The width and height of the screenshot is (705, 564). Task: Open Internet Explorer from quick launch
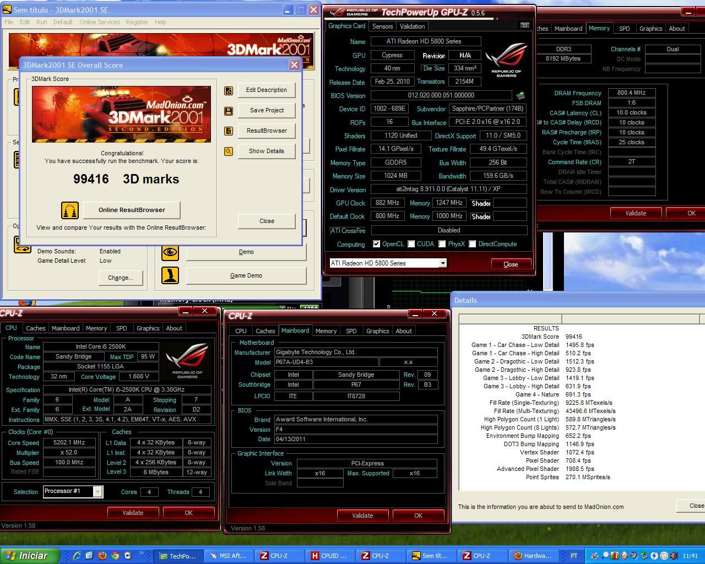(x=77, y=556)
